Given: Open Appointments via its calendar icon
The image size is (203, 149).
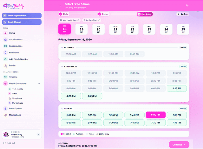Looking at the screenshot, I should [x=5, y=39].
